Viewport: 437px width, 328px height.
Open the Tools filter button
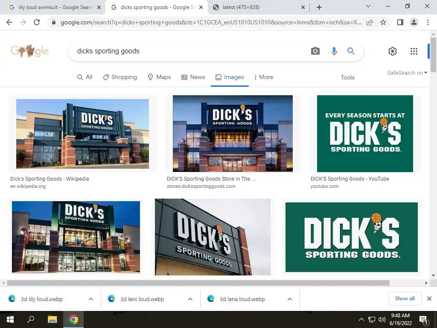[x=347, y=78]
